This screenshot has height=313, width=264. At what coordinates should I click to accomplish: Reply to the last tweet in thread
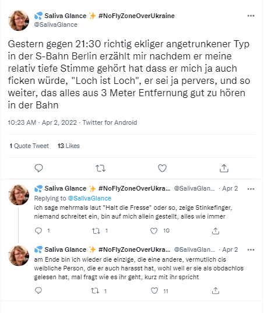coord(38,291)
